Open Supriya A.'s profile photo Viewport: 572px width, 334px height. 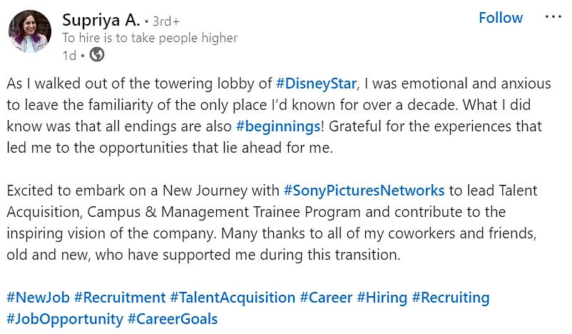click(x=30, y=31)
